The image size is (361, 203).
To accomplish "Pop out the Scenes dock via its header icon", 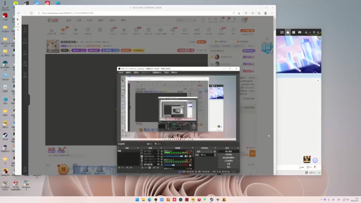I will click(x=138, y=148).
